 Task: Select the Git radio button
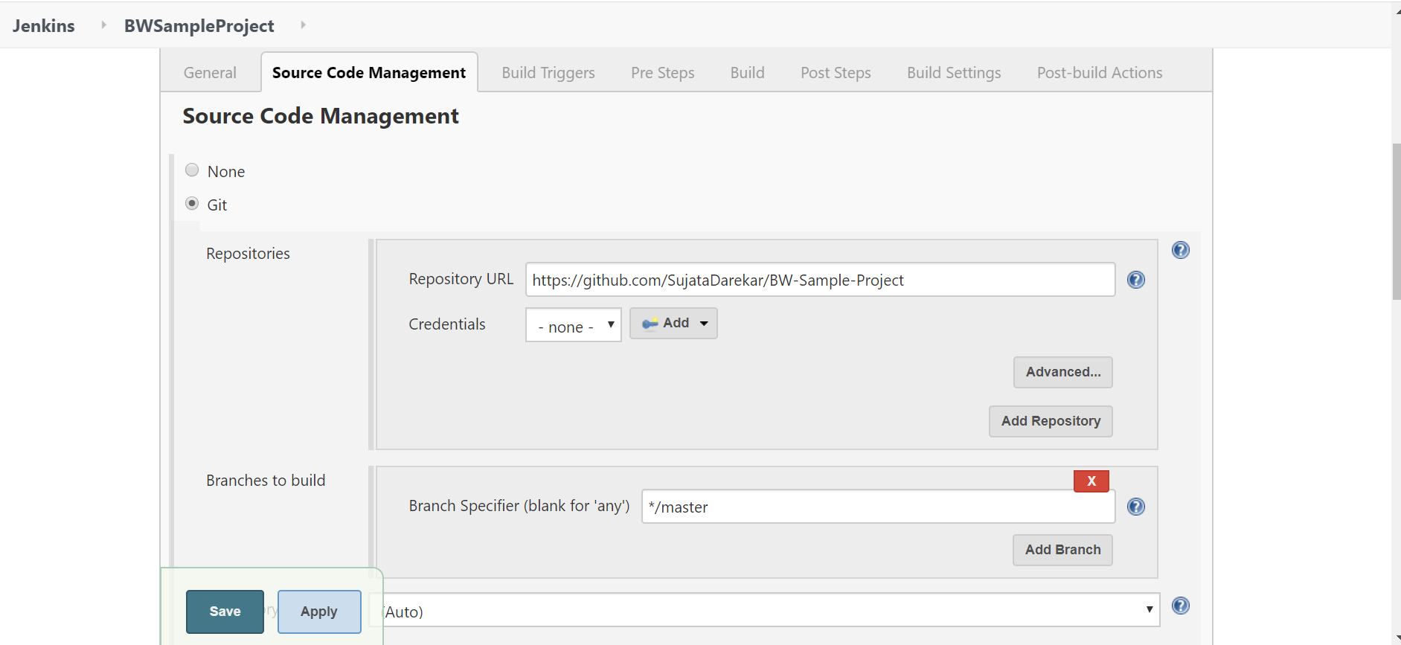[192, 204]
